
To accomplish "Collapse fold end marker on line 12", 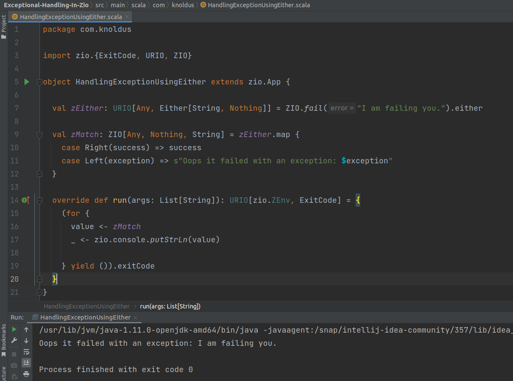I will pos(40,174).
